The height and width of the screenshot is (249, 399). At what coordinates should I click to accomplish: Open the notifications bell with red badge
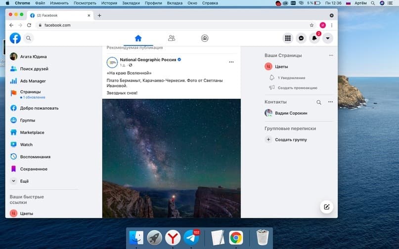[x=314, y=38]
